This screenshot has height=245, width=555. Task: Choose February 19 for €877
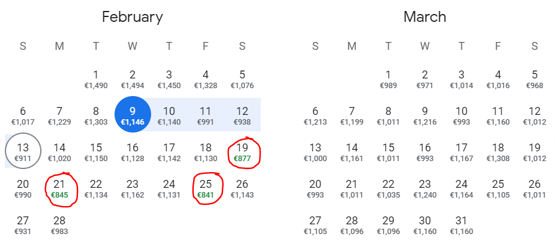[x=242, y=151]
